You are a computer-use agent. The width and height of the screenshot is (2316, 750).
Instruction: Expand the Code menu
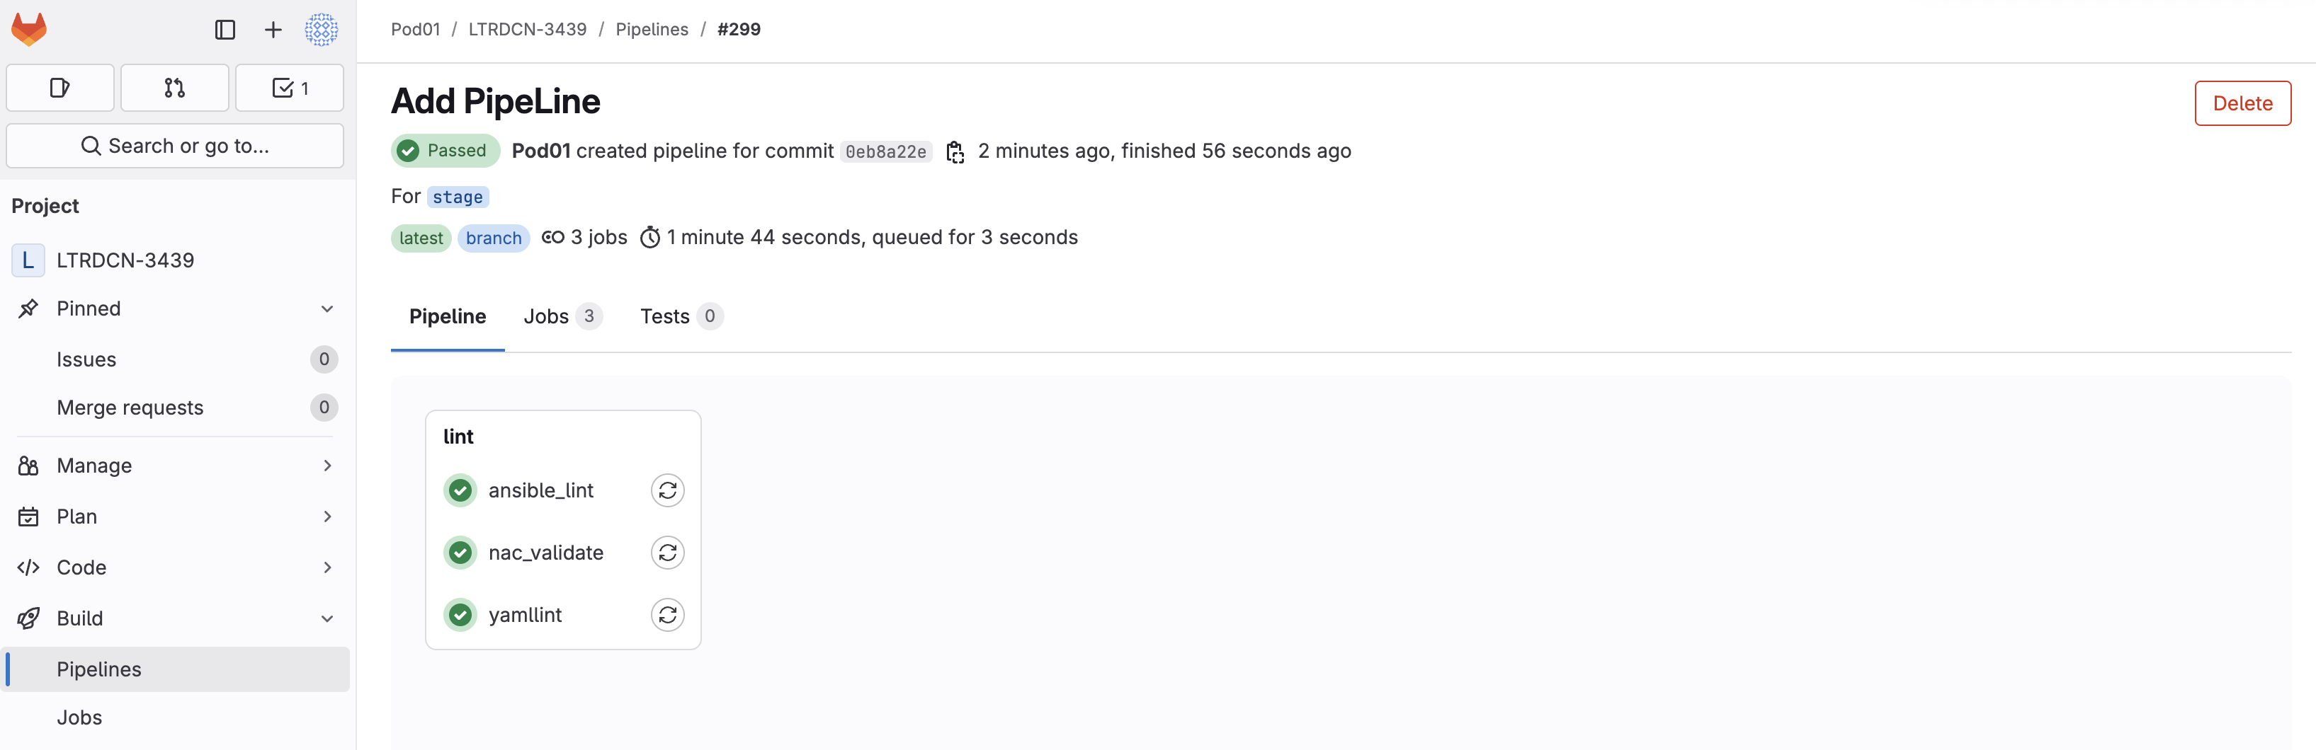[x=327, y=567]
